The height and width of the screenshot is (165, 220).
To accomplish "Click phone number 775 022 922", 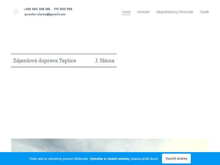I will [63, 9].
